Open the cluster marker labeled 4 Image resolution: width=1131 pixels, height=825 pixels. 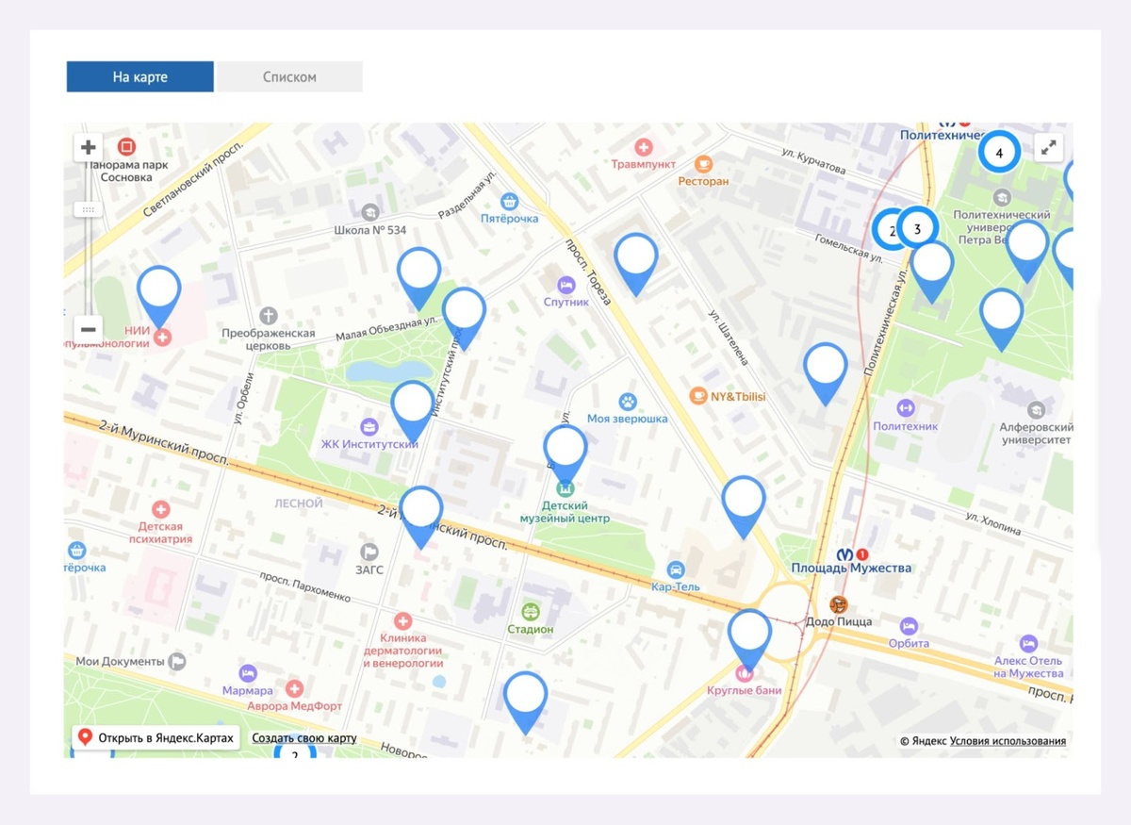[x=999, y=152]
